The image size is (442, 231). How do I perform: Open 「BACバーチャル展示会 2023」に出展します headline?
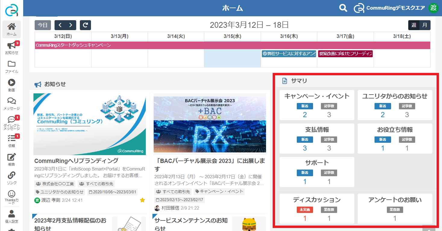210,165
